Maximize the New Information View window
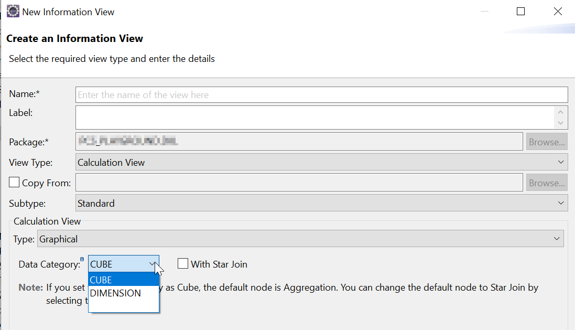 tap(520, 12)
